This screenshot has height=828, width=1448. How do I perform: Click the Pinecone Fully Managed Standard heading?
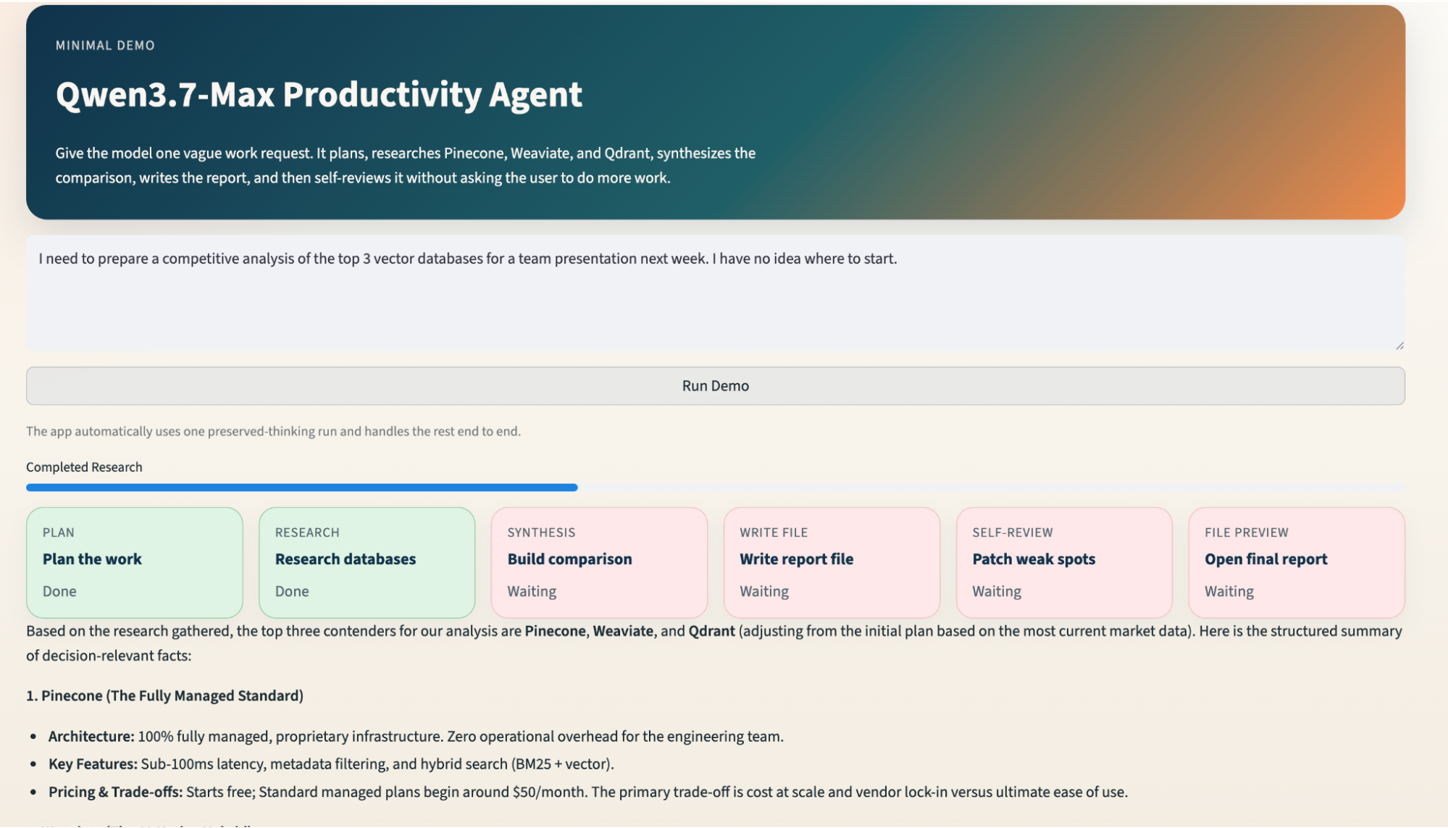[164, 695]
